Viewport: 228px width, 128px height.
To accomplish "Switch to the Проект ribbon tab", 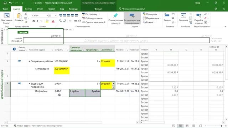I will coord(51,9).
